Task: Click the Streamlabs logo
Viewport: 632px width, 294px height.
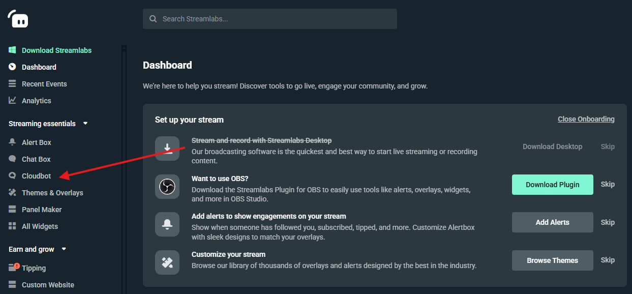Action: [x=17, y=18]
